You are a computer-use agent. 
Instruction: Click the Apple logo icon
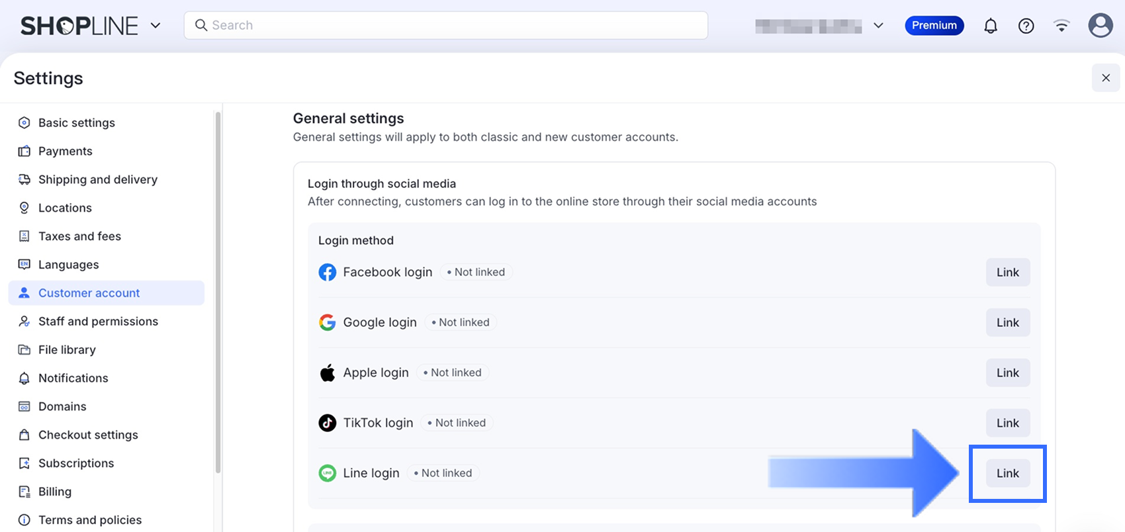click(x=327, y=373)
